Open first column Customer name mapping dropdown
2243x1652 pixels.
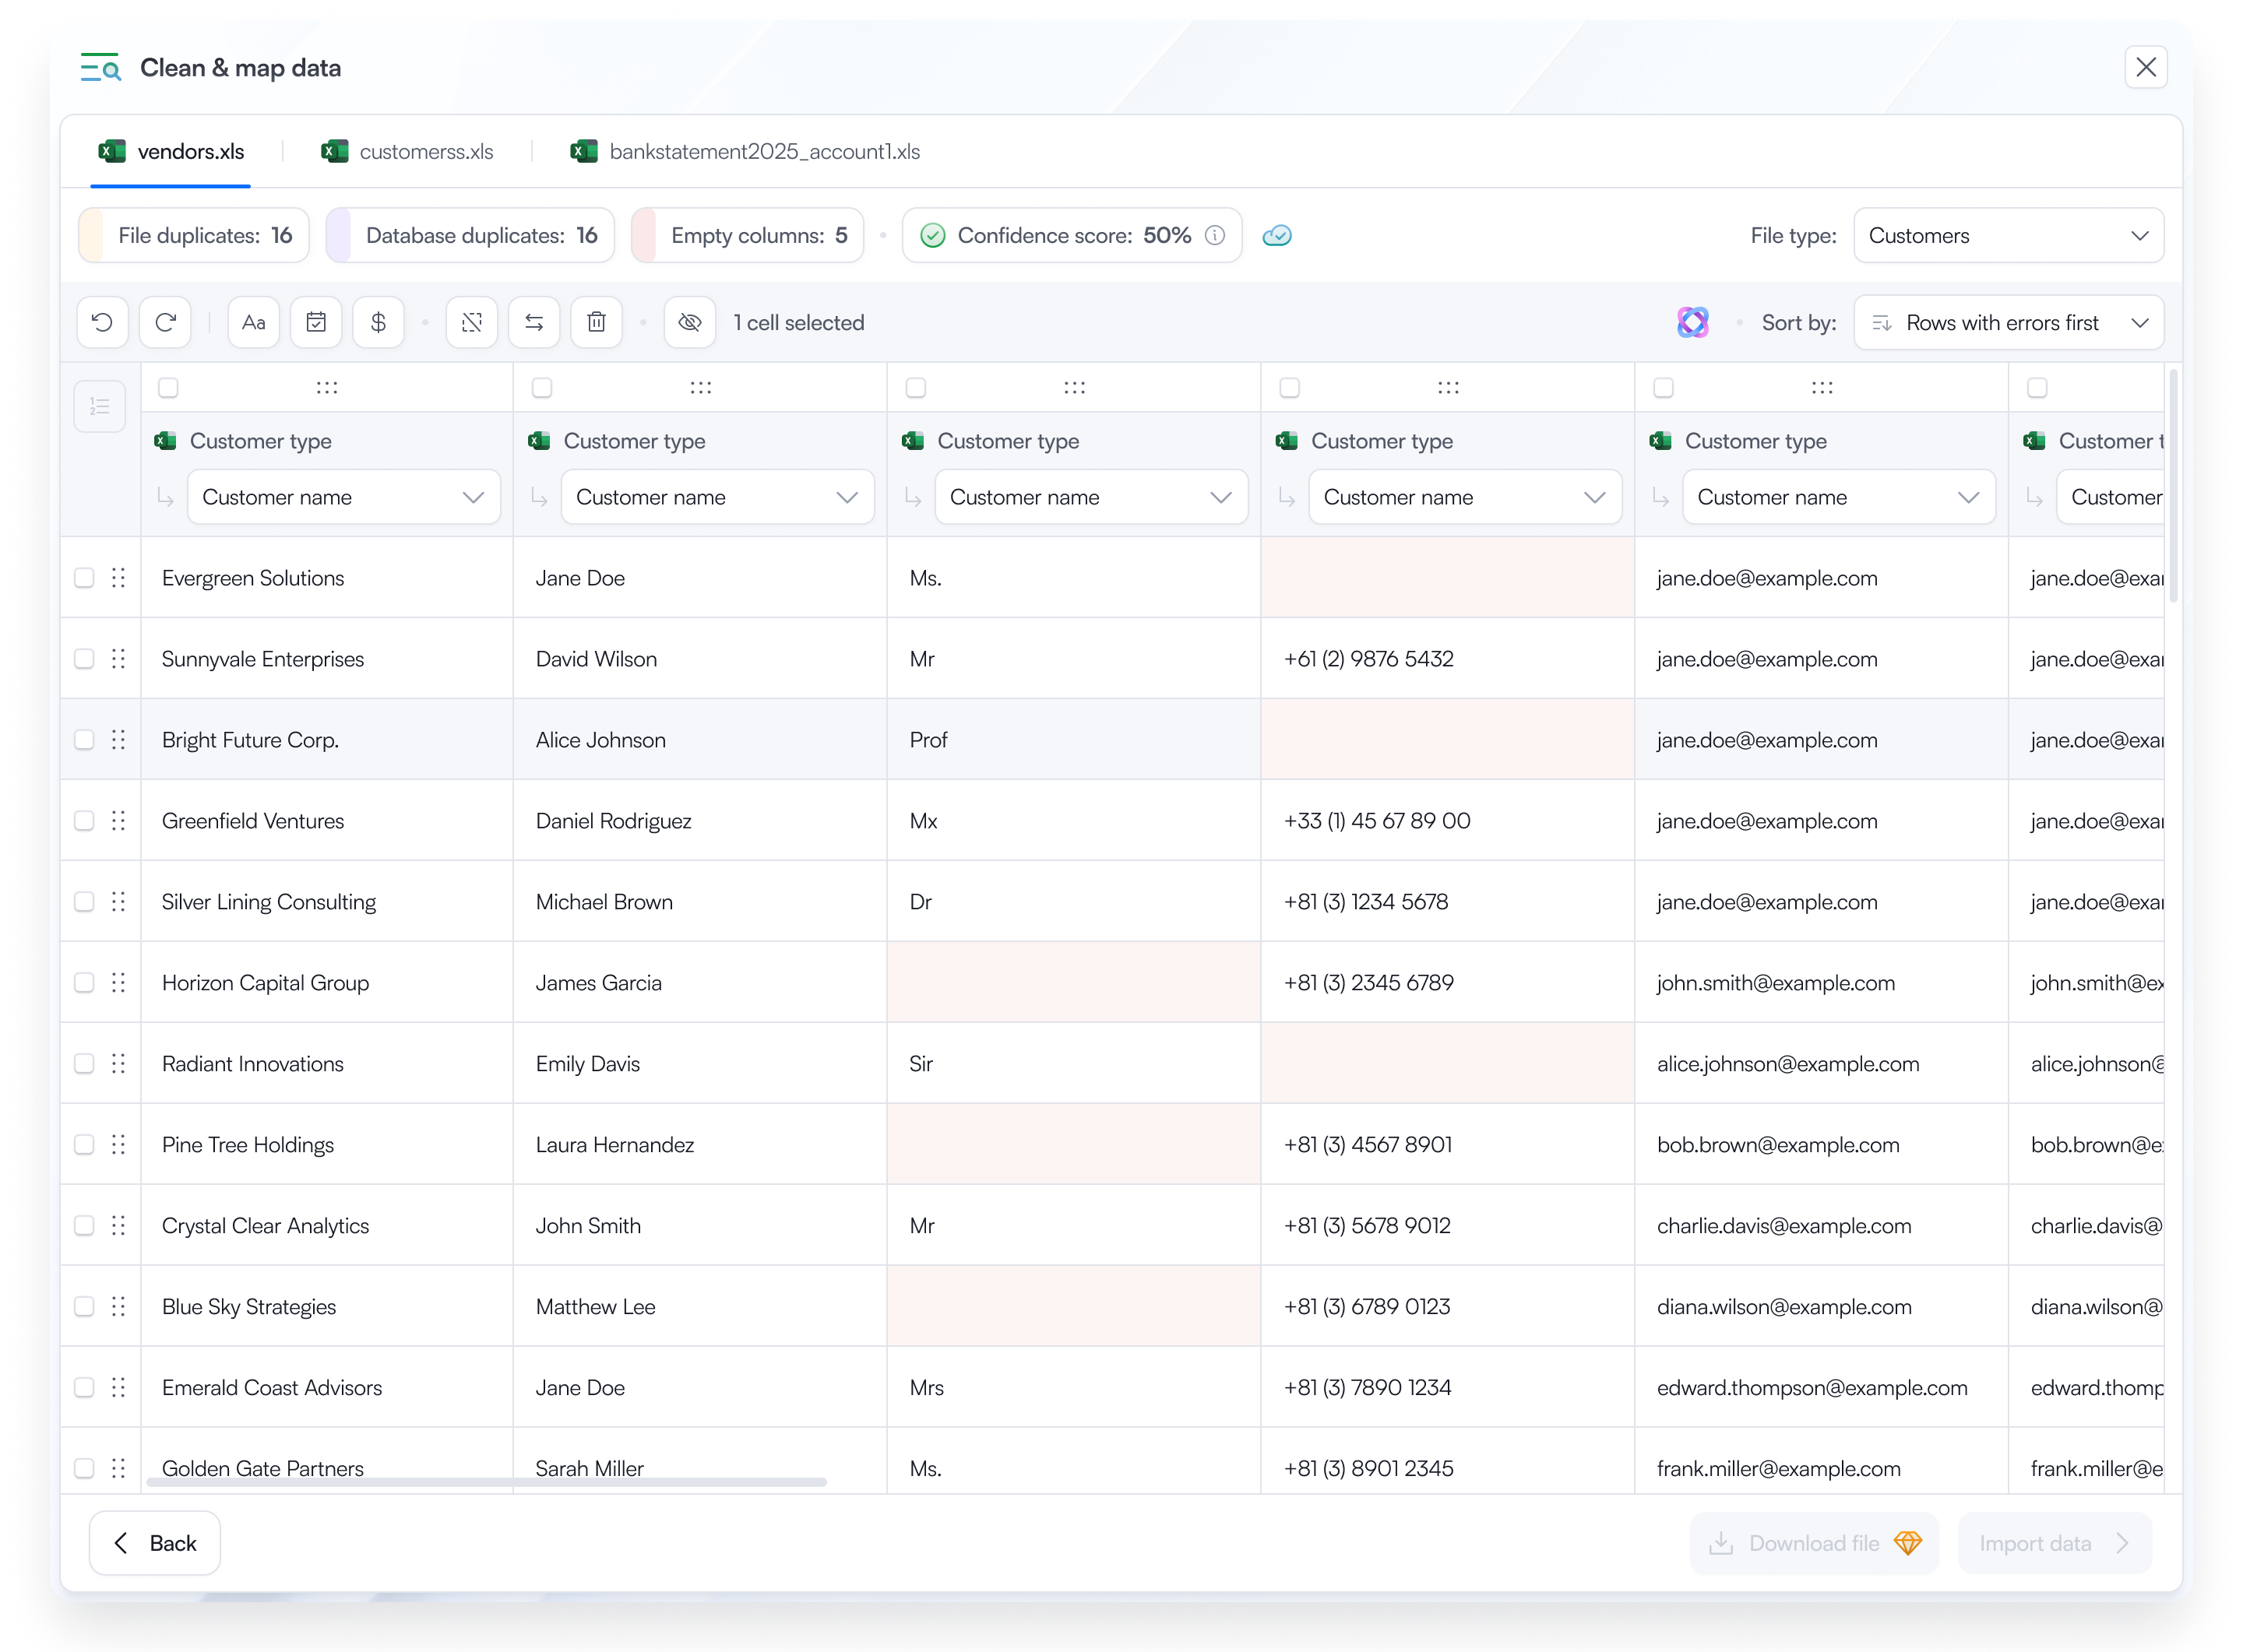(x=343, y=497)
